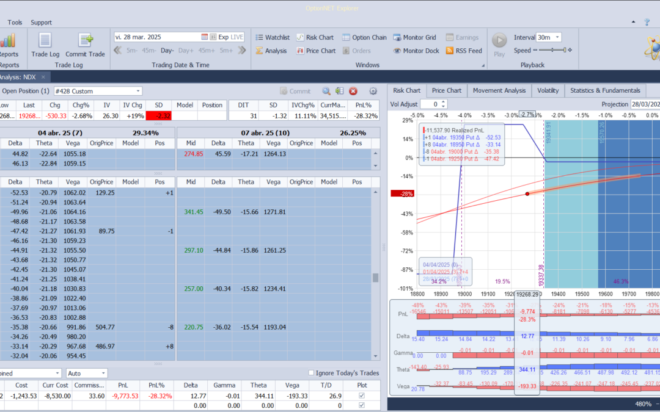Click the 5m+ time step button
The height and width of the screenshot is (412, 660).
[x=226, y=51]
